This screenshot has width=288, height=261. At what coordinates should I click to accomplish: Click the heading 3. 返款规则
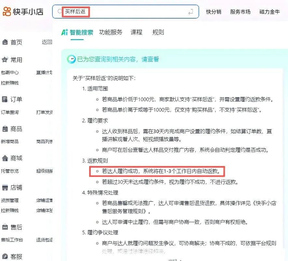coord(95,161)
